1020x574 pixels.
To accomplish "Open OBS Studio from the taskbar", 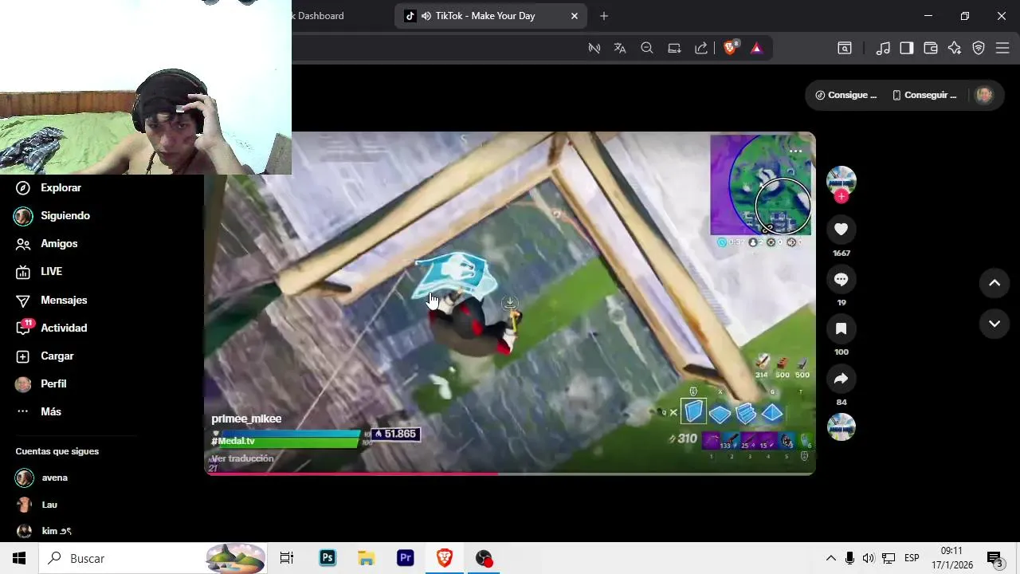I will tap(484, 558).
